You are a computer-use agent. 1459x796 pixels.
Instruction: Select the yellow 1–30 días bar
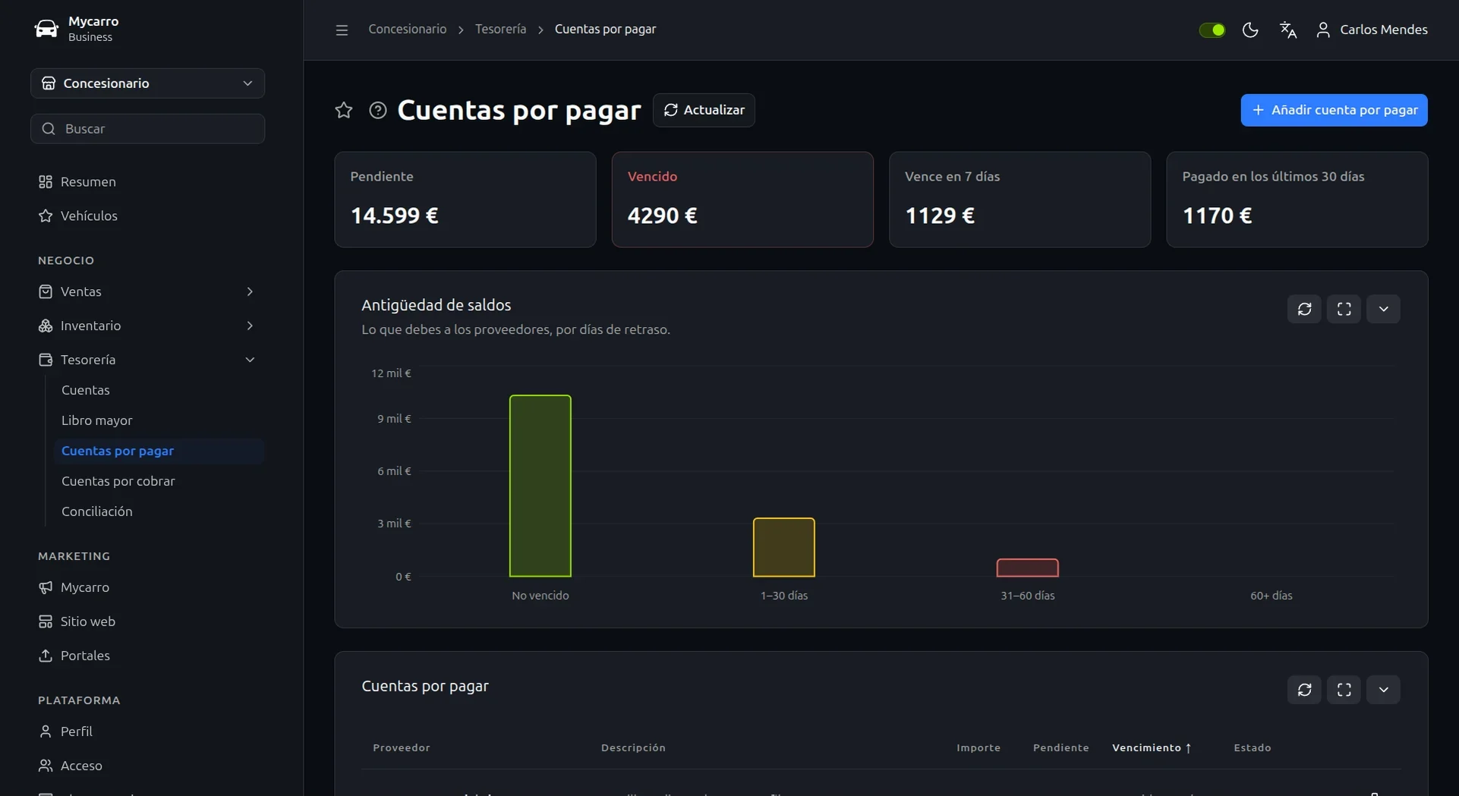pyautogui.click(x=784, y=547)
